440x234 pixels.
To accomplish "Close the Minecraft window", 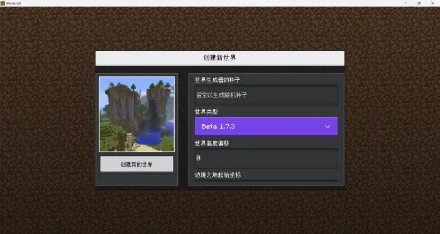I will [x=432, y=3].
